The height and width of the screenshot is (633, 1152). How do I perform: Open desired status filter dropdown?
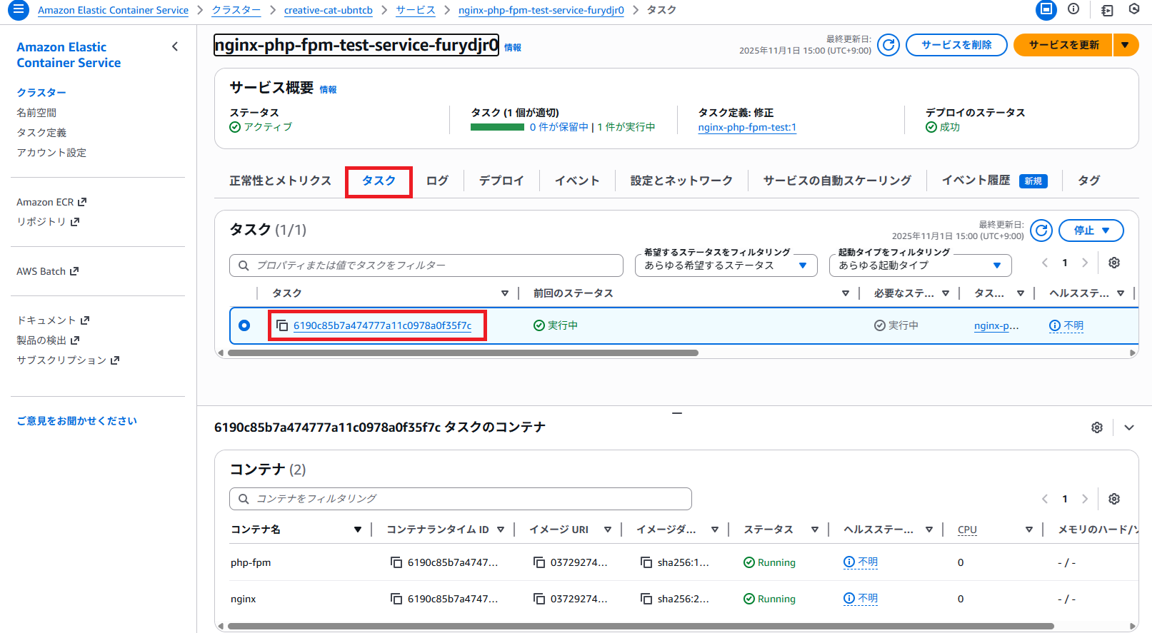(x=726, y=265)
